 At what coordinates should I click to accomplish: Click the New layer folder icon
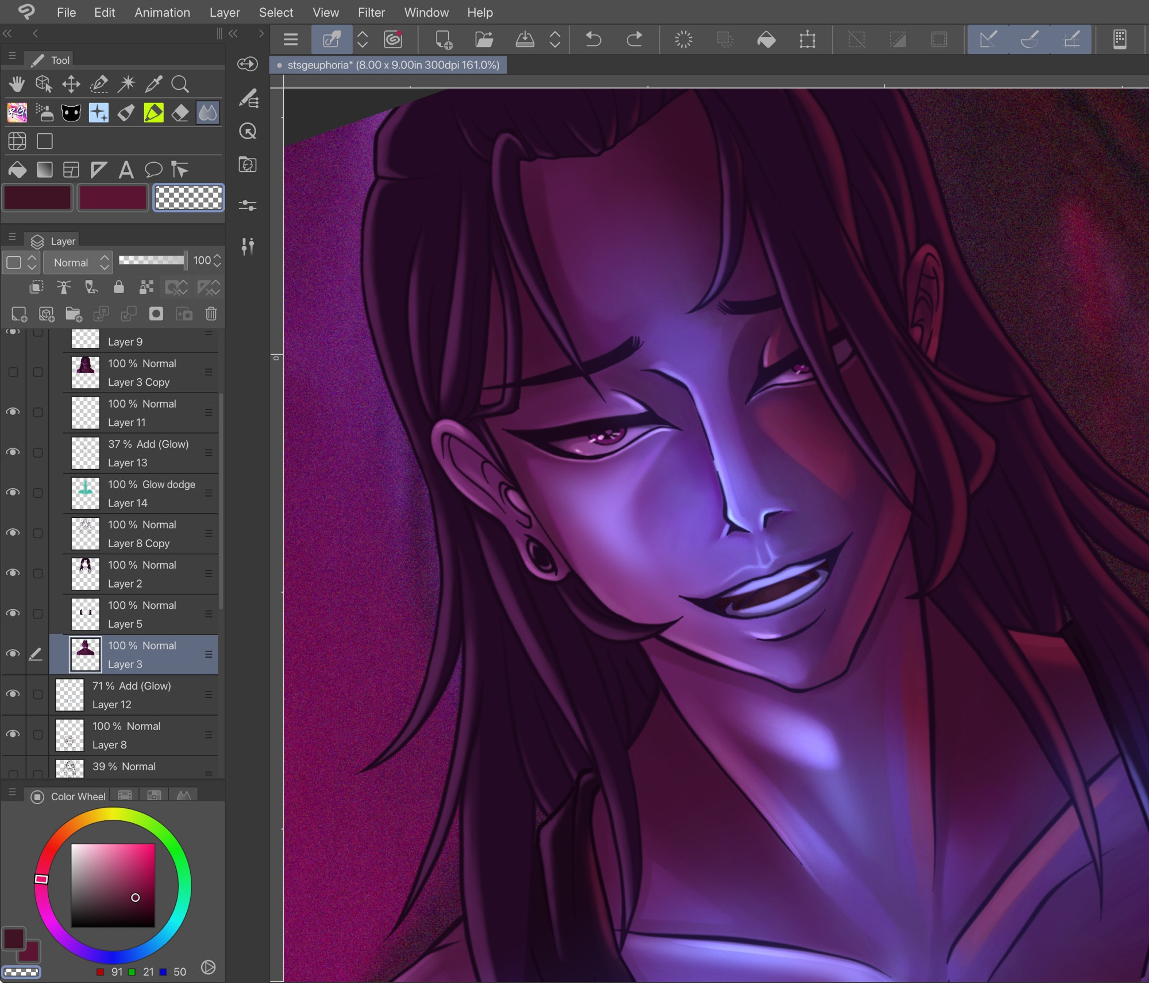(x=74, y=314)
